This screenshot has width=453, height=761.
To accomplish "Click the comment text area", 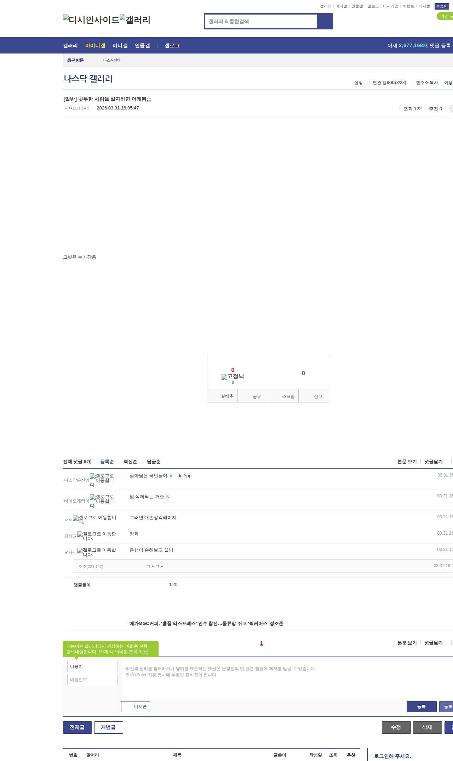I will [287, 680].
